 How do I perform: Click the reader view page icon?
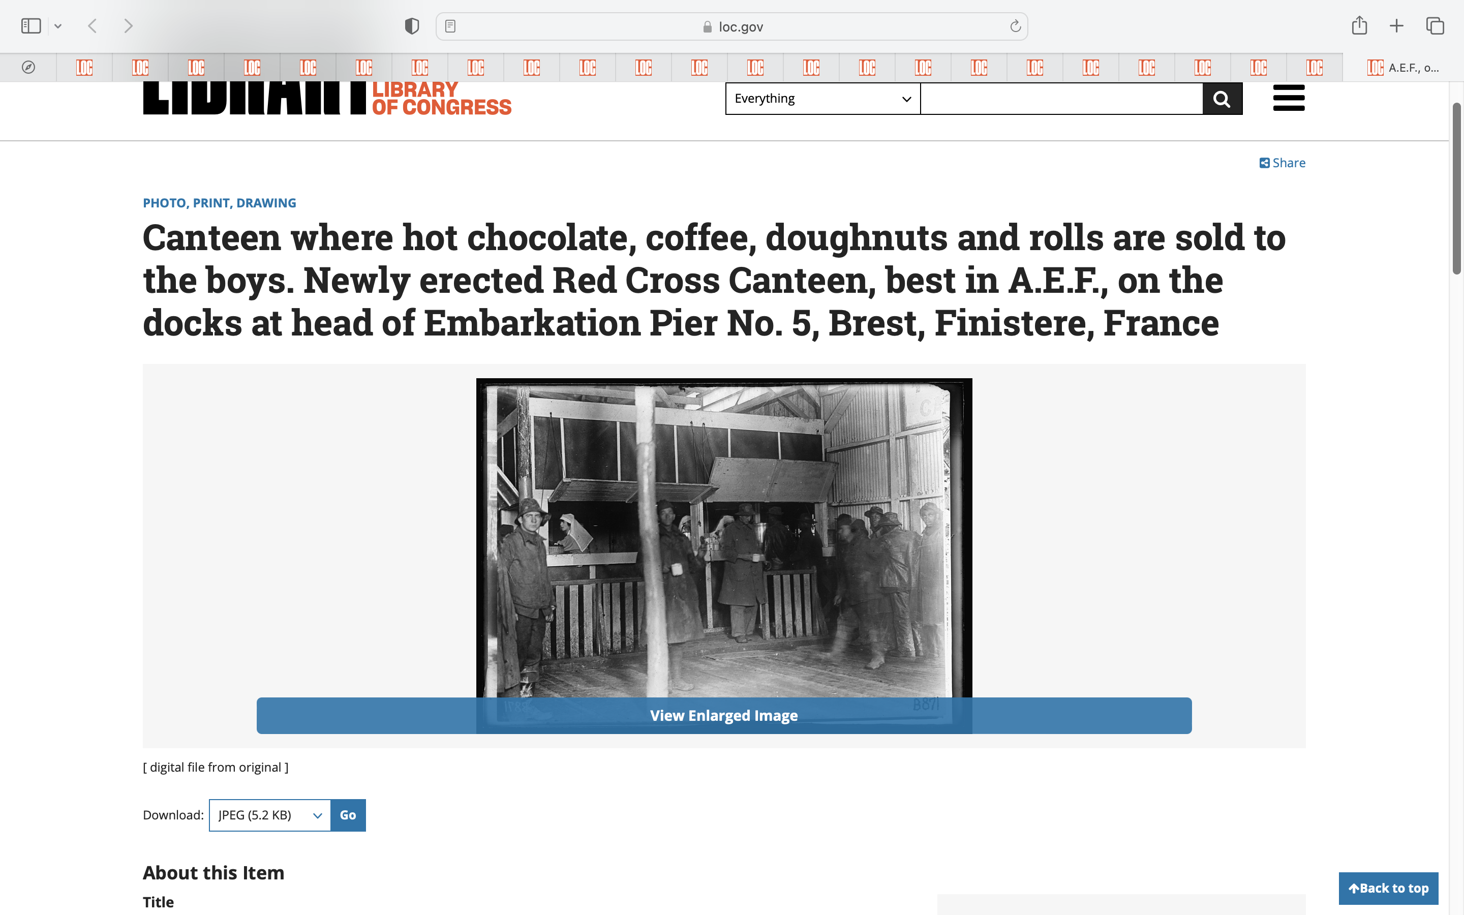pyautogui.click(x=450, y=26)
